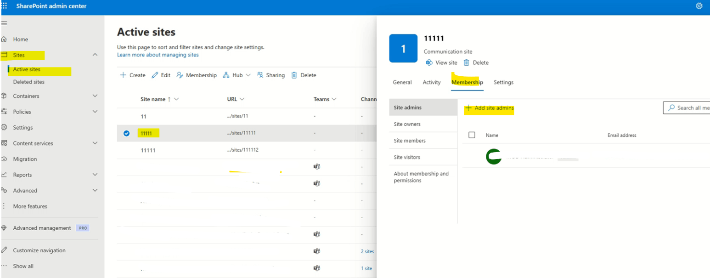Click the green administrator avatar
This screenshot has height=278, width=710.
[x=494, y=157]
